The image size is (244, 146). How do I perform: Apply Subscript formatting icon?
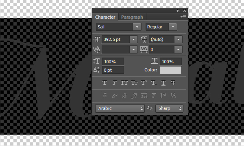coord(154,83)
